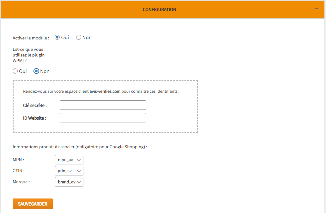Click the avis-verifies.com bold text
Viewport: 326px width, 213px height.
pyautogui.click(x=105, y=92)
